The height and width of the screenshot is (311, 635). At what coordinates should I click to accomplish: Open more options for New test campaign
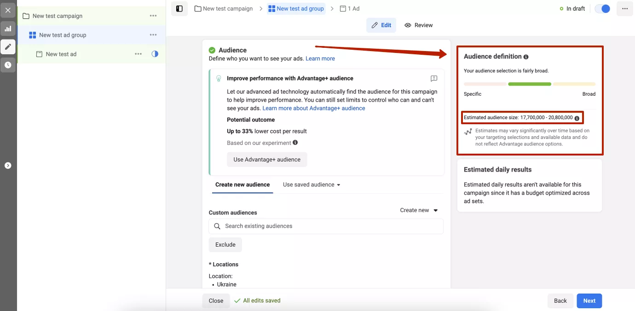pyautogui.click(x=153, y=16)
